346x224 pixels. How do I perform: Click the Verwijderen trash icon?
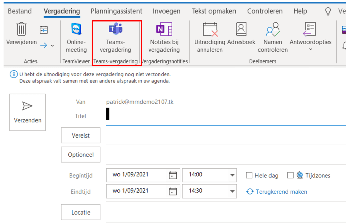pyautogui.click(x=21, y=29)
